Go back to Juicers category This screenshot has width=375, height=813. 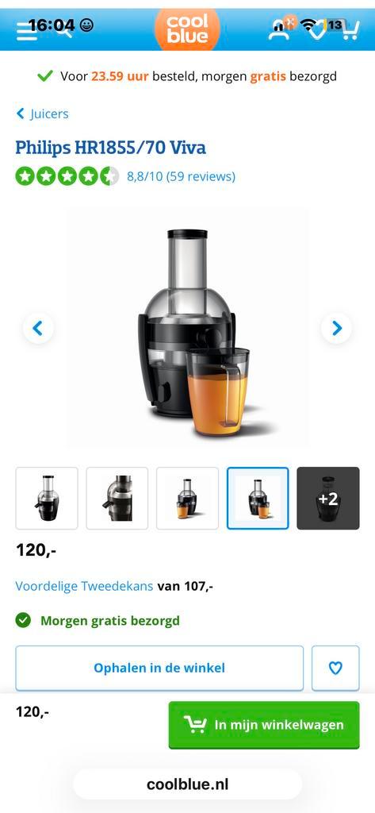(x=42, y=114)
